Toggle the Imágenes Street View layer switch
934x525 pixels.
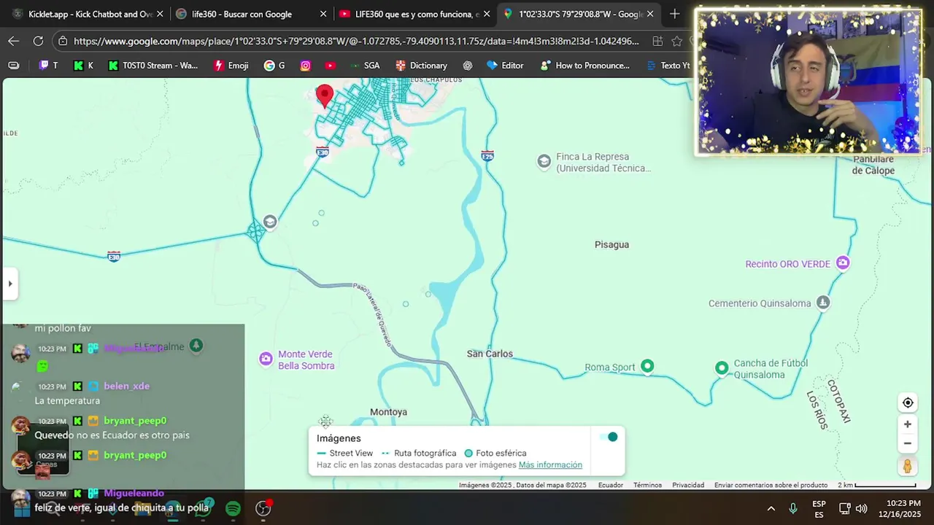608,437
